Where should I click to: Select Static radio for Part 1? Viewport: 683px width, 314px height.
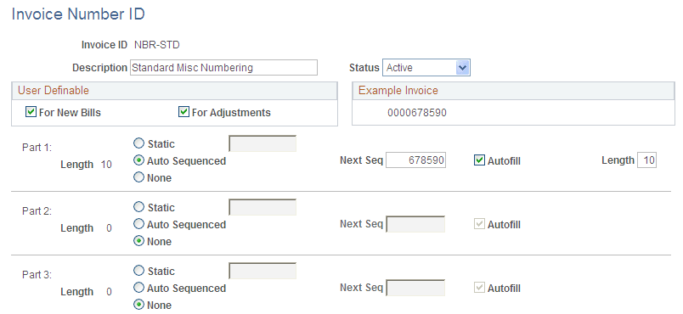138,143
